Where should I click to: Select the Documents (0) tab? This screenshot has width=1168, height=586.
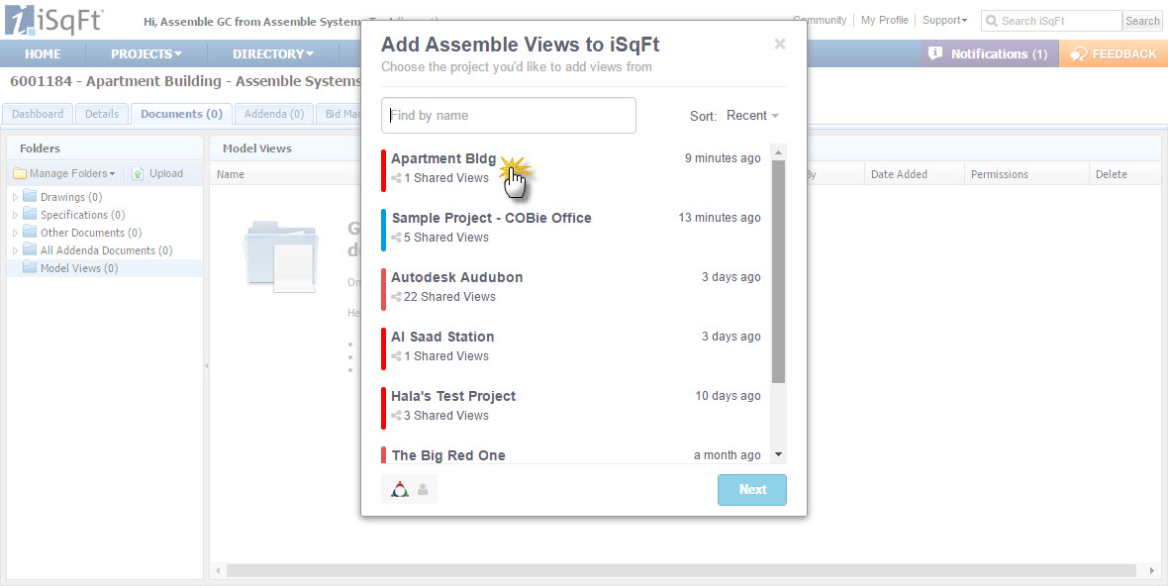[x=182, y=114]
